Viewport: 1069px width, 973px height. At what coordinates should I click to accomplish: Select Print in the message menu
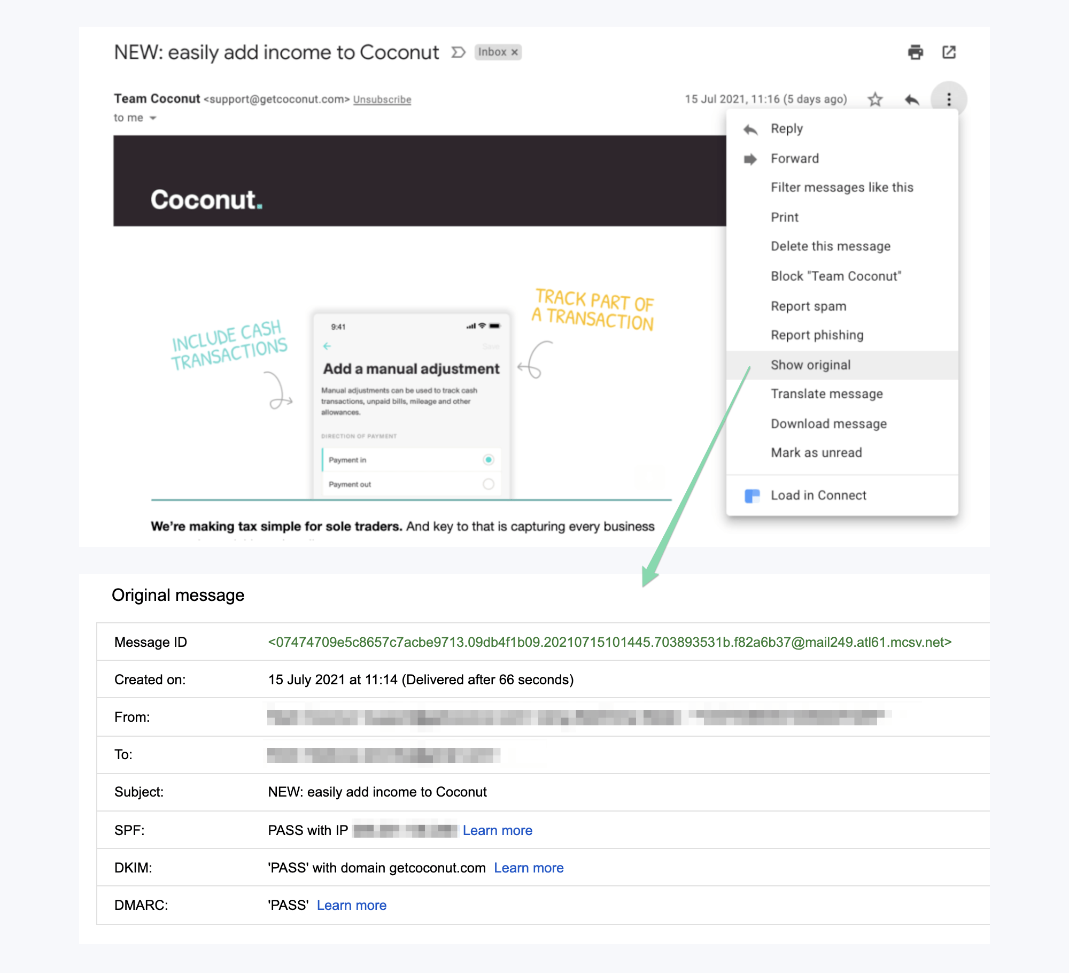[842, 218]
